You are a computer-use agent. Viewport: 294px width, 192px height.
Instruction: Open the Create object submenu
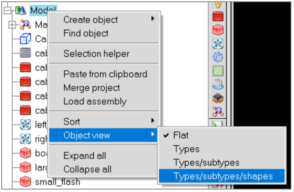click(104, 20)
